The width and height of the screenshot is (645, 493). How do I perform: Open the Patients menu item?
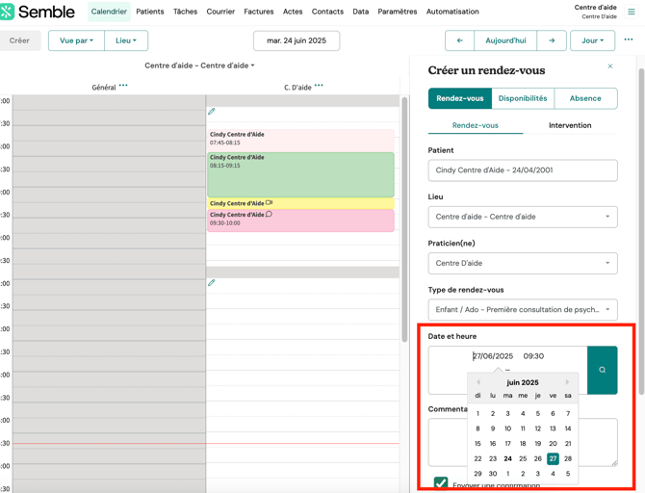pos(149,13)
